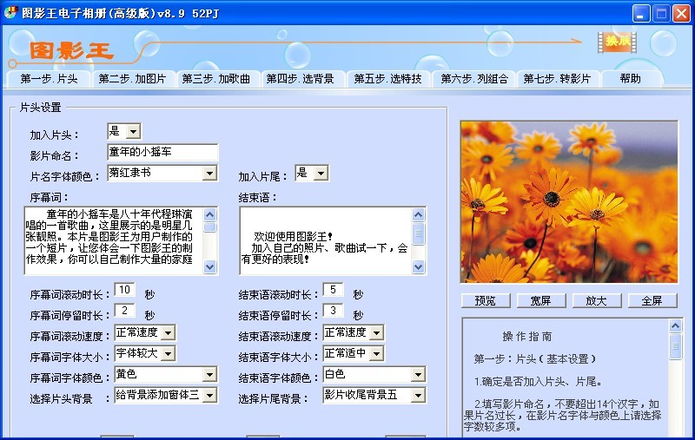Expand the 片名字体颜色 dropdown showing 菊红隶书
Viewport: 695px width, 440px height.
click(209, 173)
